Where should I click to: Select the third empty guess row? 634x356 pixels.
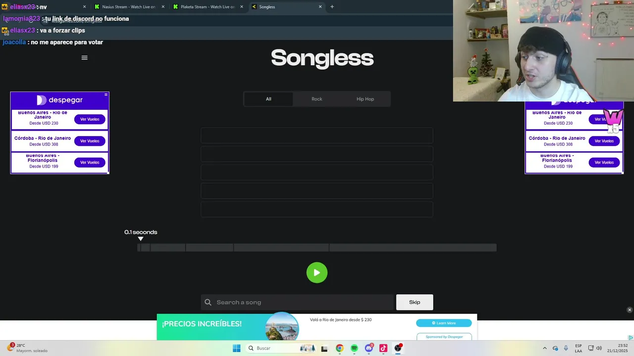(x=317, y=173)
